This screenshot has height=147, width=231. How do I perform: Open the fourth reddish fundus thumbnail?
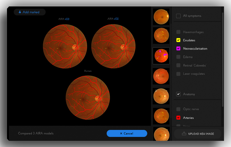[161, 76]
